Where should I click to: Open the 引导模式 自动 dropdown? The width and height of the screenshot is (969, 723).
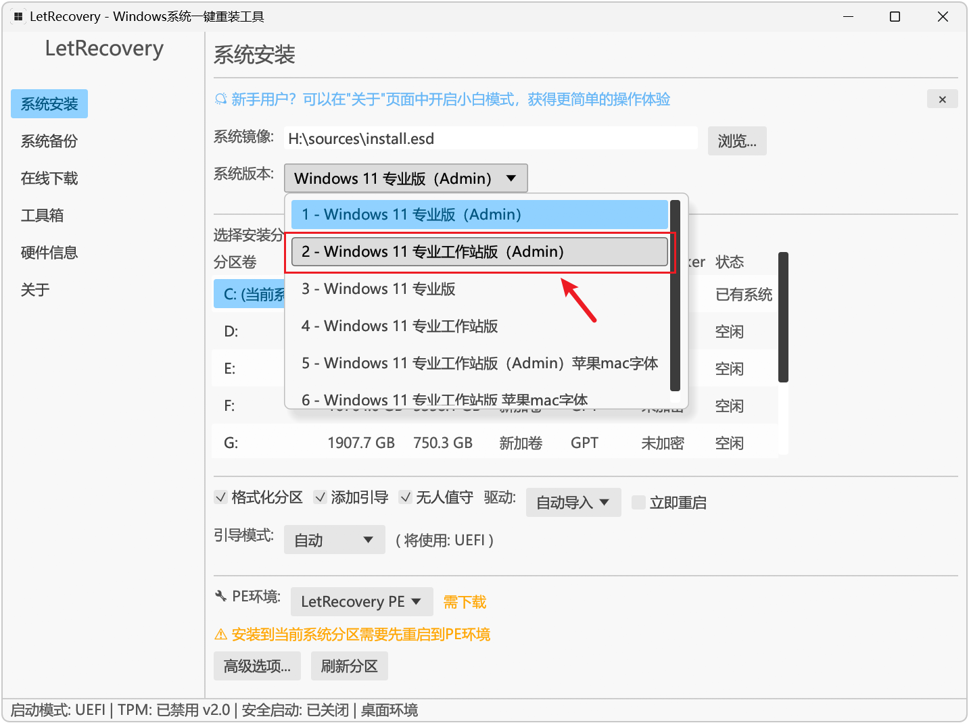click(334, 540)
